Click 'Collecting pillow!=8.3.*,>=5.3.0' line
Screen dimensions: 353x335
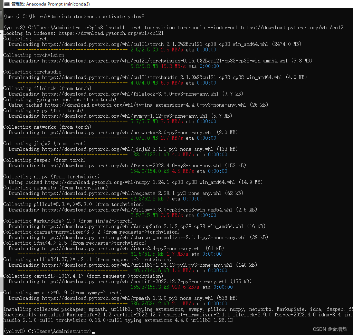(x=73, y=204)
